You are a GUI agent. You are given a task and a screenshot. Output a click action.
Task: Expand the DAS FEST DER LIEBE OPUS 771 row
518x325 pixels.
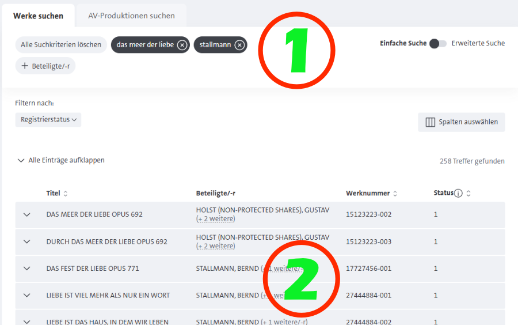pos(26,269)
